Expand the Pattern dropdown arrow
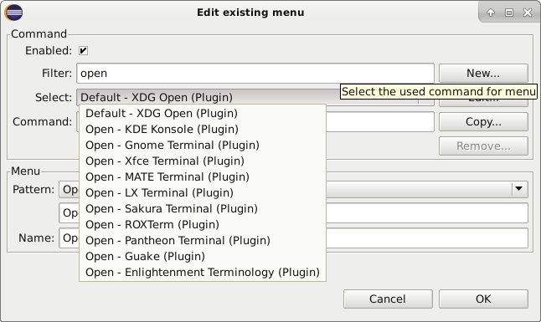This screenshot has height=322, width=541. tap(518, 189)
